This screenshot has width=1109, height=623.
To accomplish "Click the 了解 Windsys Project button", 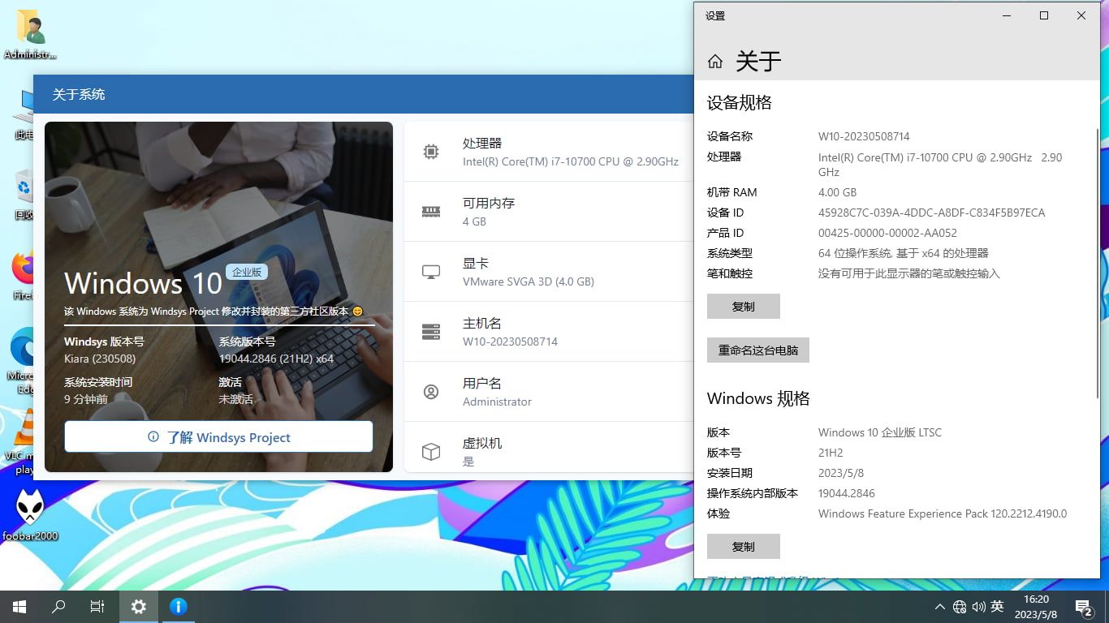I will (218, 437).
